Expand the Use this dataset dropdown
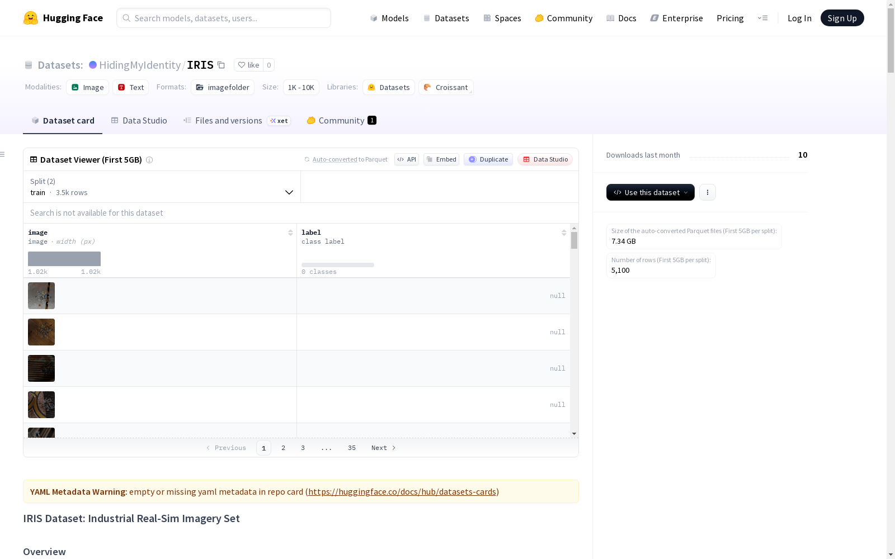The width and height of the screenshot is (895, 559). 651,192
